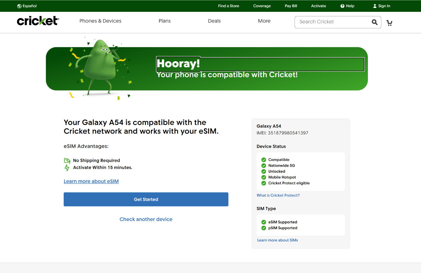421x273 pixels.
Task: Click the No Shipping Required icon
Action: pyautogui.click(x=67, y=160)
